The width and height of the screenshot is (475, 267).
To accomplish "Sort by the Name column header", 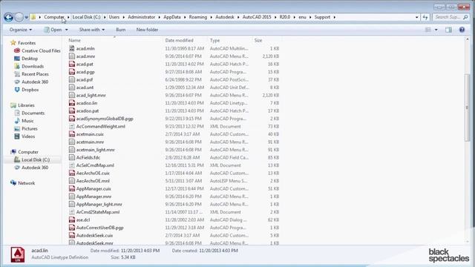I will (x=74, y=40).
